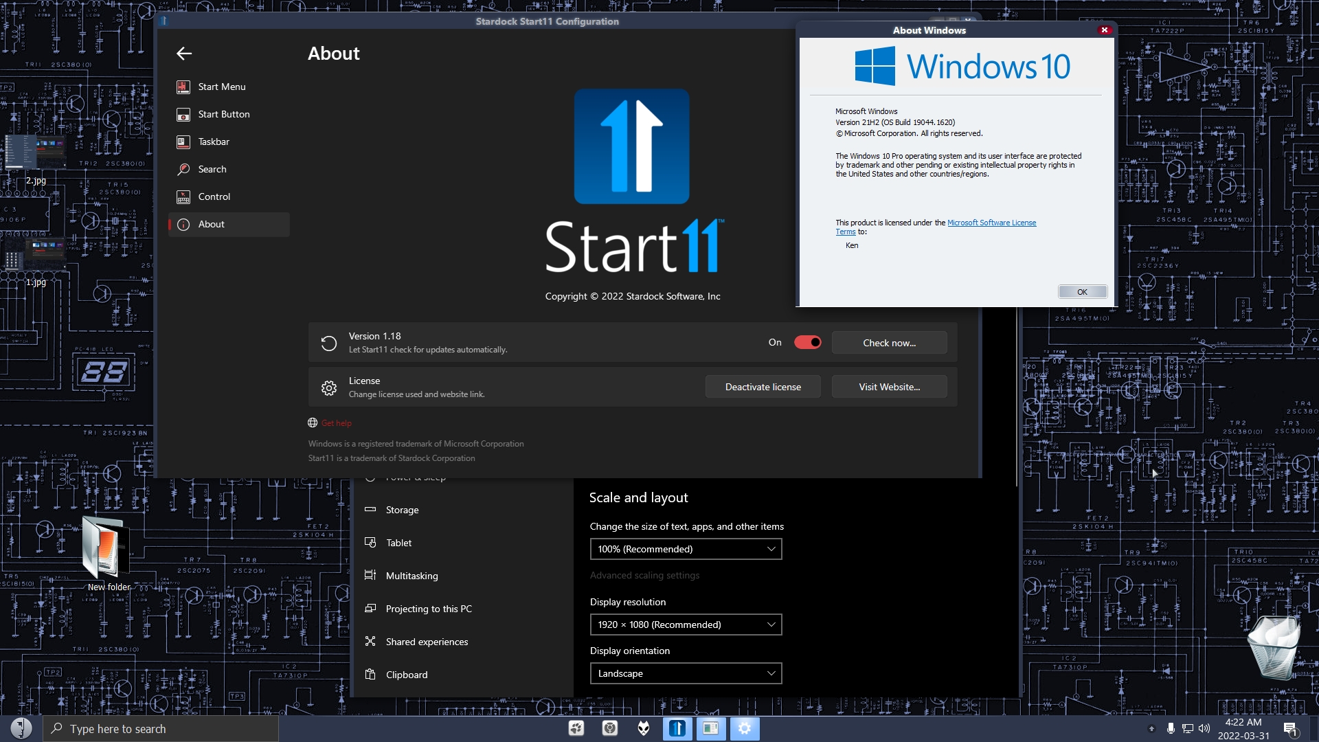Viewport: 1319px width, 742px height.
Task: Click the gear icon beside License
Action: coord(329,387)
